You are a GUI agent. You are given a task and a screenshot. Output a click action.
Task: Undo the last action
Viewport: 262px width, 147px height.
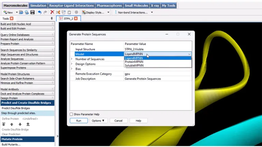40,12
